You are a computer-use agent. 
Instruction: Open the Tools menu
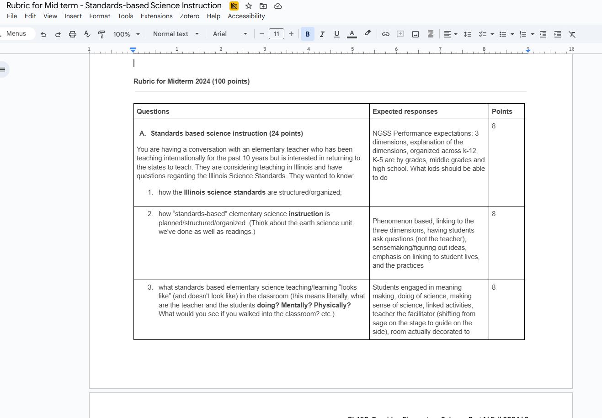click(x=125, y=16)
